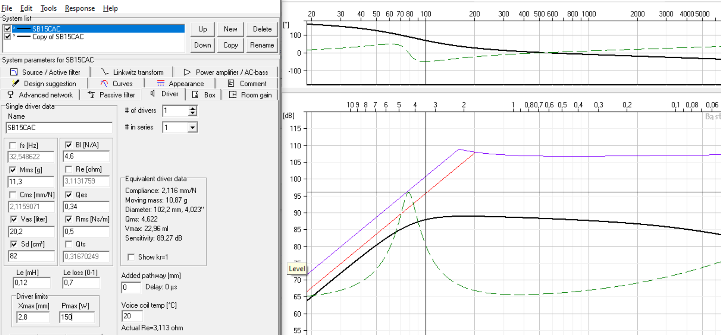This screenshot has height=335, width=721.
Task: Click the Linkwitz transform tab icon
Action: pos(105,72)
